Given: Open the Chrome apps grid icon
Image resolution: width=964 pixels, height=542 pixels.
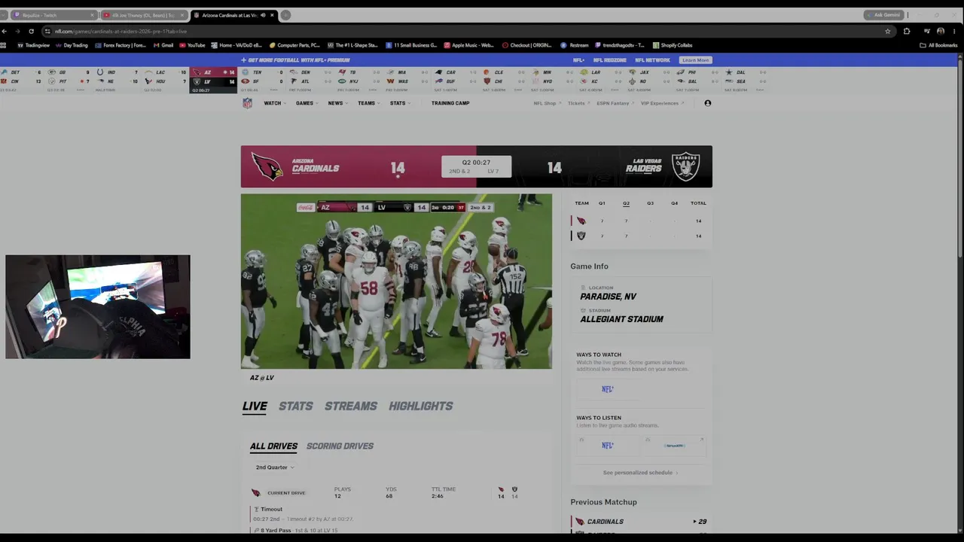Looking at the screenshot, I should [x=5, y=45].
